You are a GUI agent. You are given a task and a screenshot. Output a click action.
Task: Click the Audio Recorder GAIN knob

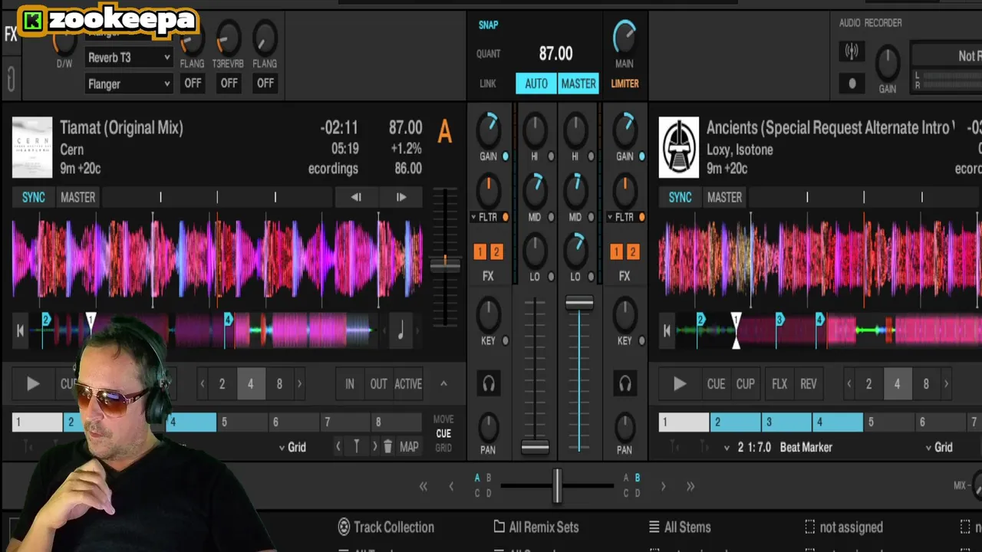(x=888, y=64)
